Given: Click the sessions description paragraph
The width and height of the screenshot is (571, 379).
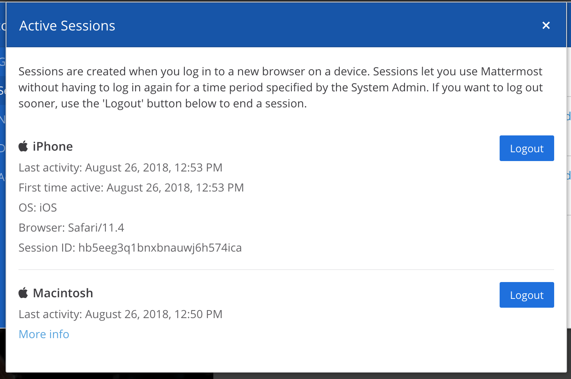Looking at the screenshot, I should pyautogui.click(x=280, y=87).
